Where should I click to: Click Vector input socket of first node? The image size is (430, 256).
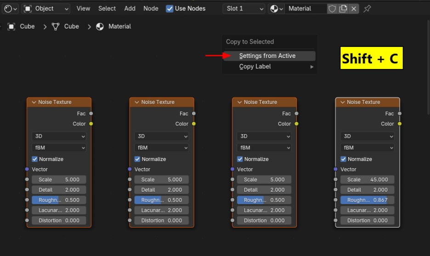(x=27, y=169)
